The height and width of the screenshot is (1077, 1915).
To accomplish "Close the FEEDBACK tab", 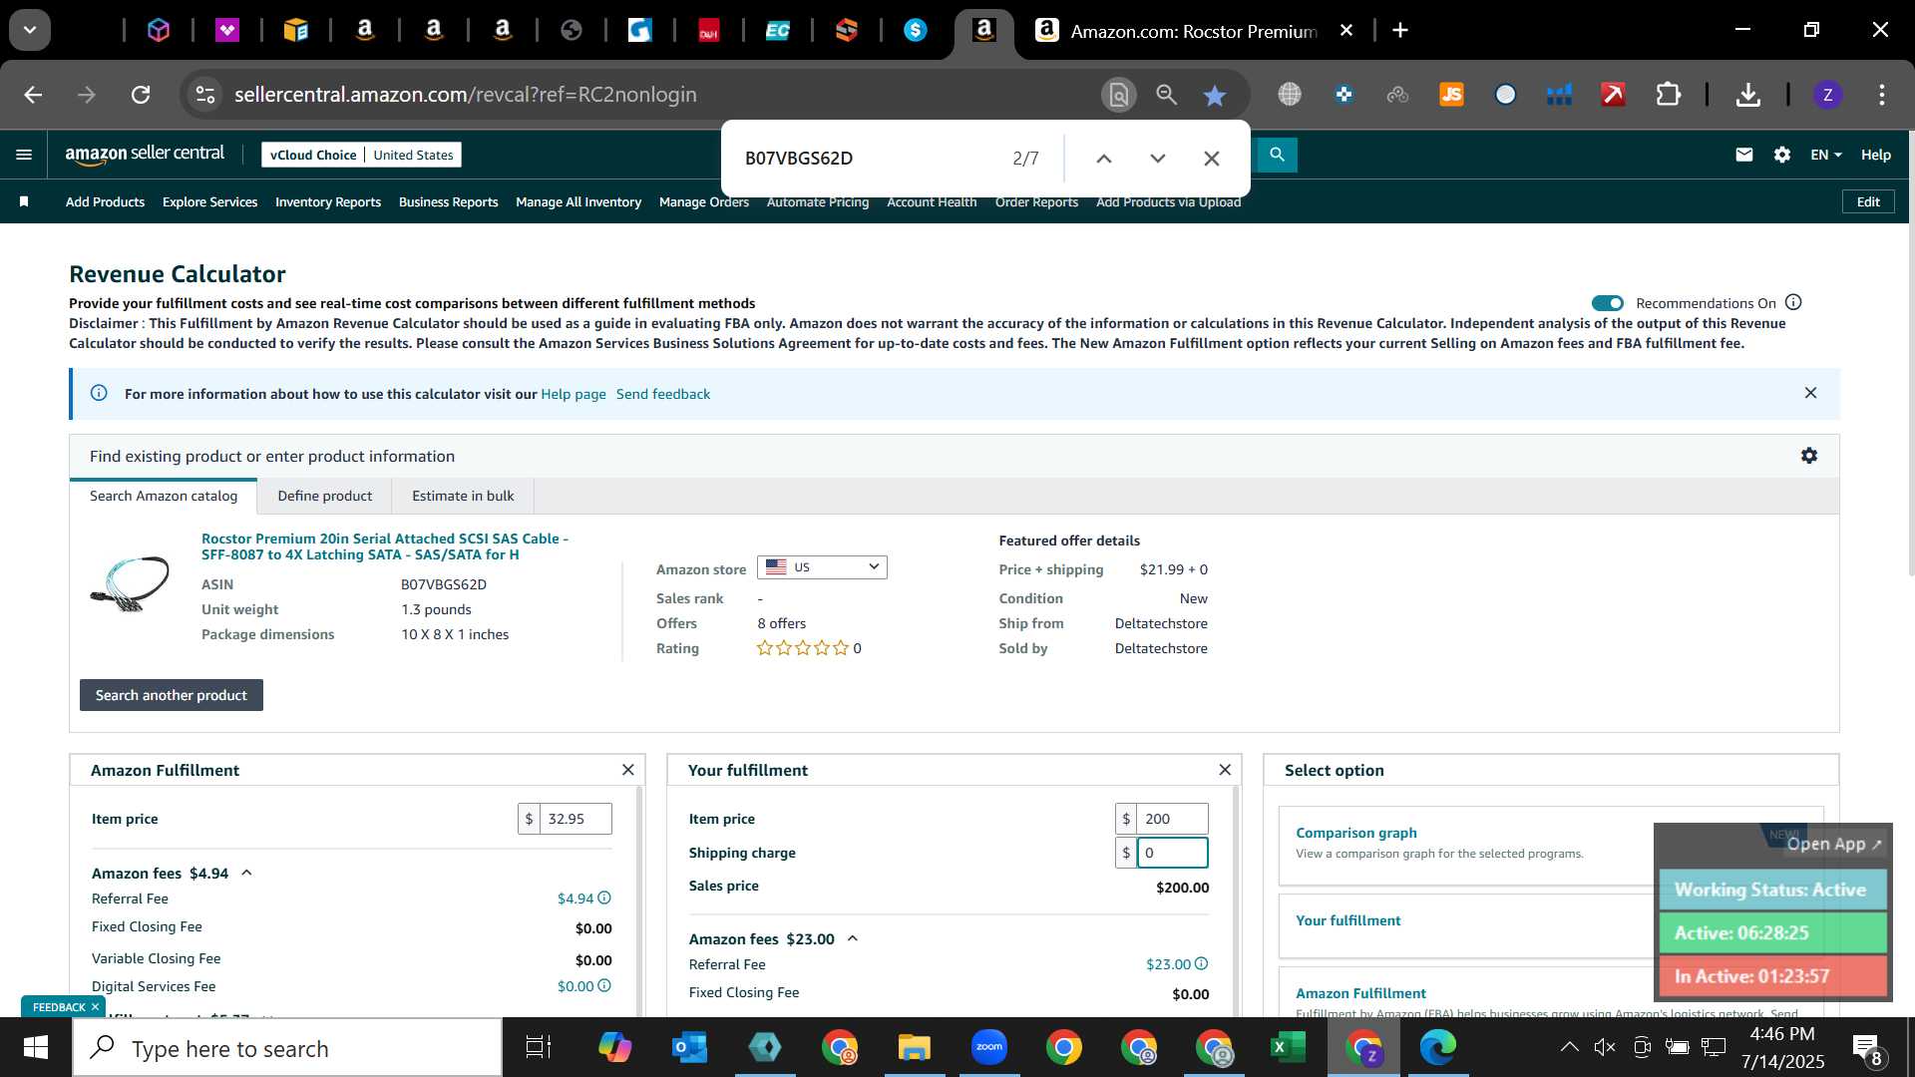I will pyautogui.click(x=95, y=1007).
